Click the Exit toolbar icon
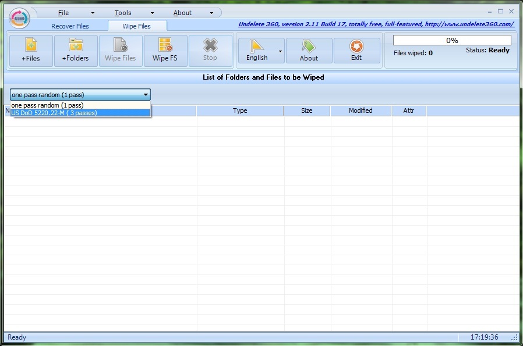Screen dimensions: 523x346 (356, 47)
